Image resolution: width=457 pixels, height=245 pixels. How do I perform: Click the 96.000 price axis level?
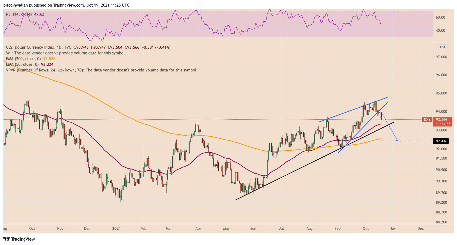441,75
